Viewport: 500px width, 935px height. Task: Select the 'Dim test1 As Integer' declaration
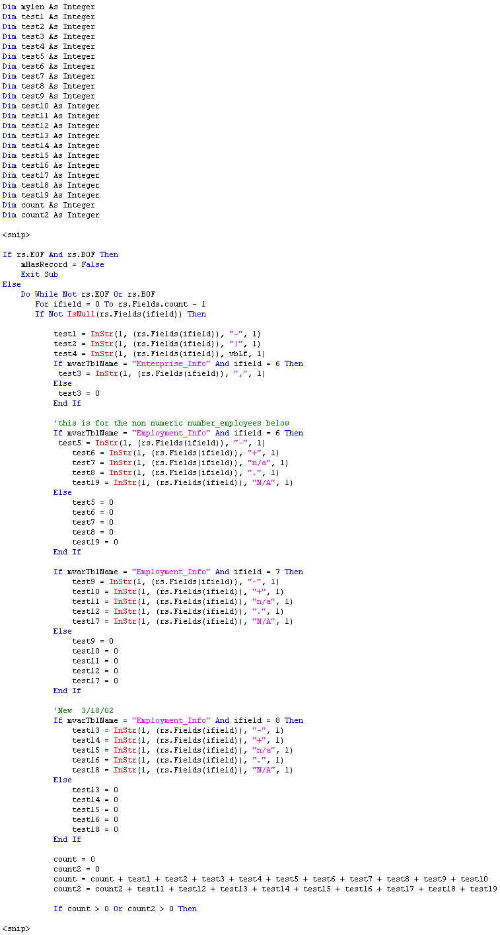[48, 17]
